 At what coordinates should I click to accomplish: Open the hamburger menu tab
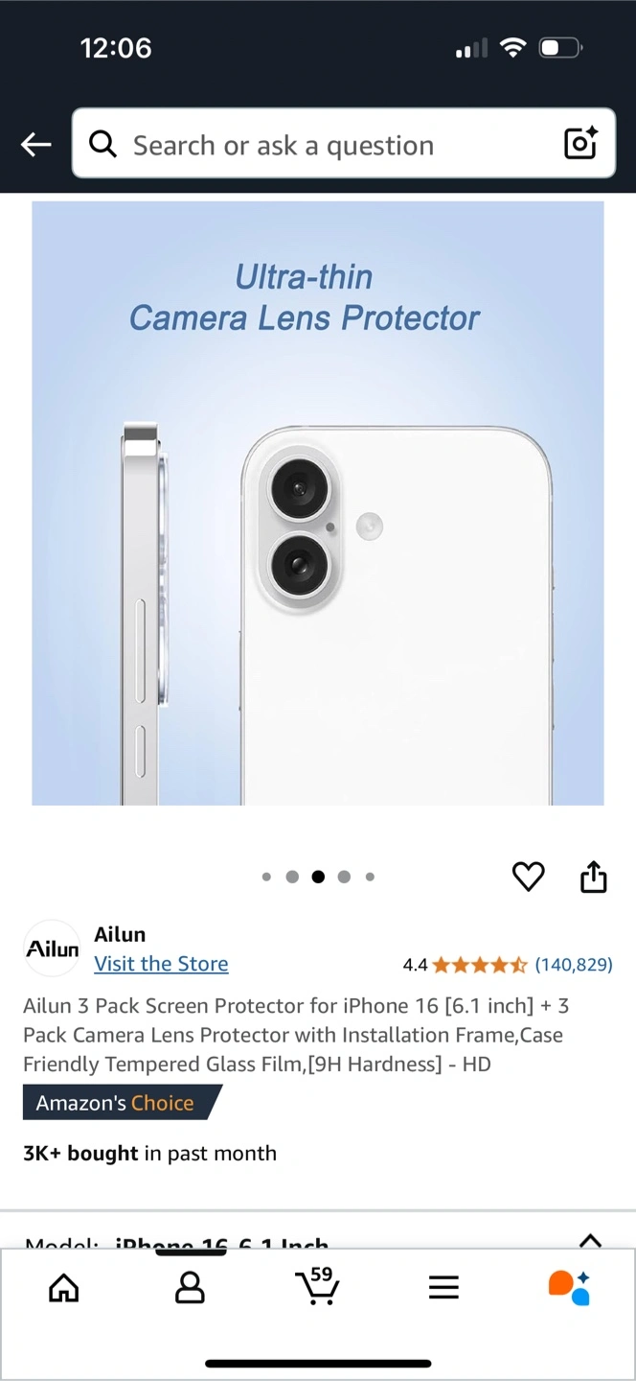[443, 1288]
